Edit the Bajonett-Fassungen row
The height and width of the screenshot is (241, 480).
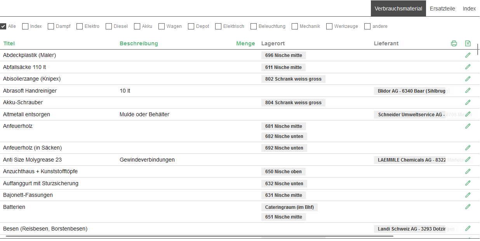click(x=468, y=195)
